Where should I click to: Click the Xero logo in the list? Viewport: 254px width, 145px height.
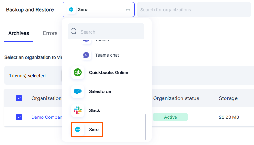pyautogui.click(x=78, y=129)
